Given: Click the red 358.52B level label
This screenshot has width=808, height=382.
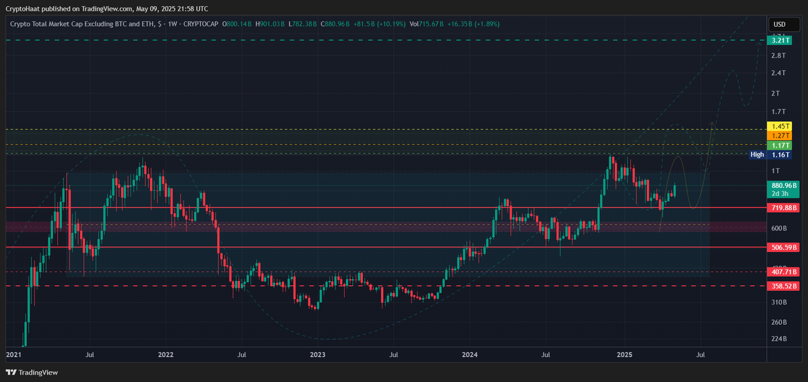Looking at the screenshot, I should (784, 286).
